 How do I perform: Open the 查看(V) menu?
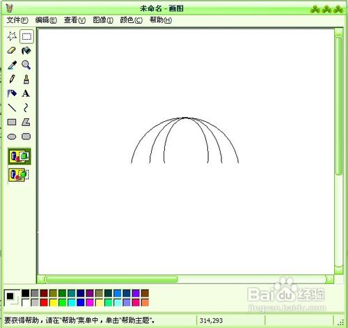[74, 20]
